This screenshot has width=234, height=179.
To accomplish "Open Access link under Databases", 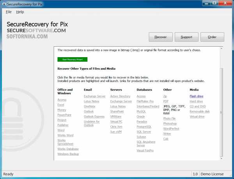I will coord(141,96).
